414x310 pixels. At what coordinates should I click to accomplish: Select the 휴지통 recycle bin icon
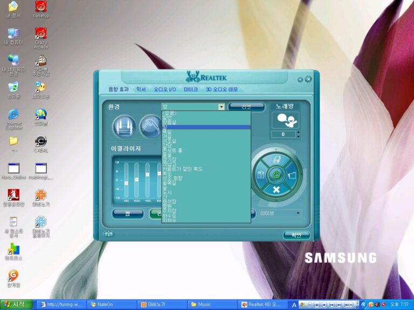click(x=13, y=90)
